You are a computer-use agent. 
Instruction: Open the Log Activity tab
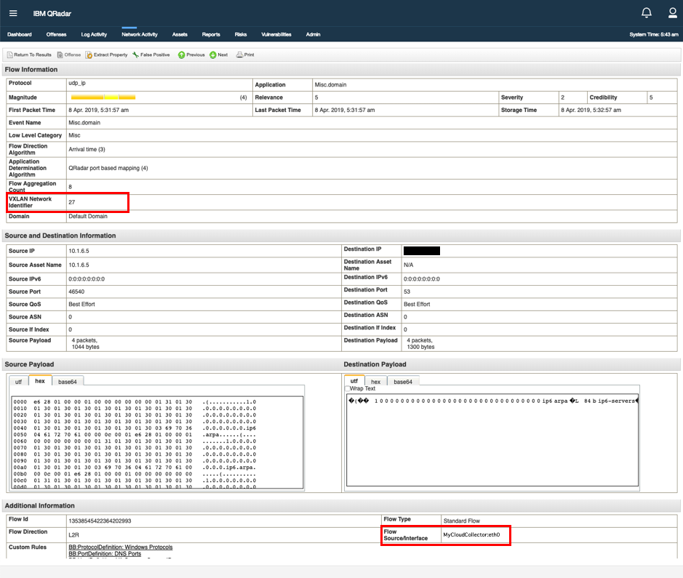(x=94, y=34)
